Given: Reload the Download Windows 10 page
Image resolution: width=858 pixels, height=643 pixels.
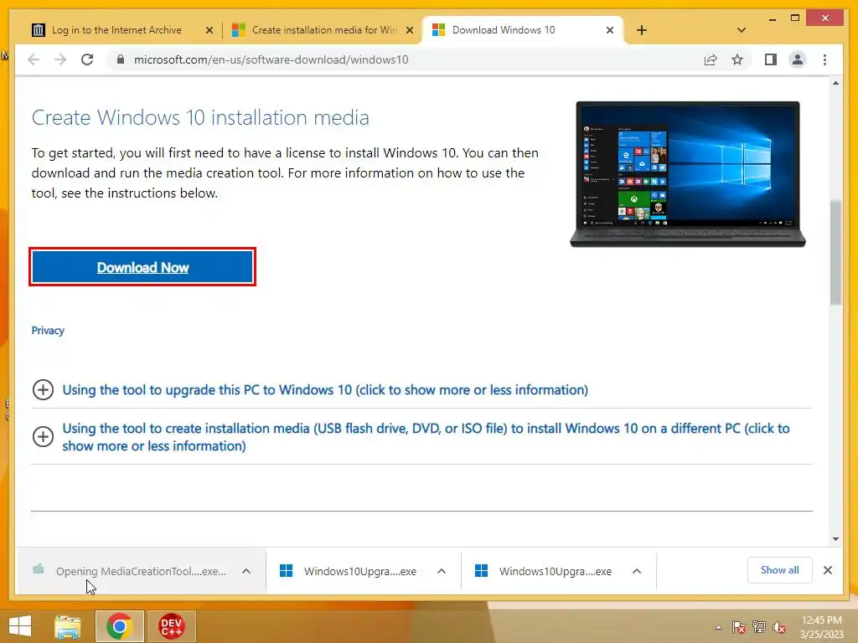Looking at the screenshot, I should click(87, 59).
